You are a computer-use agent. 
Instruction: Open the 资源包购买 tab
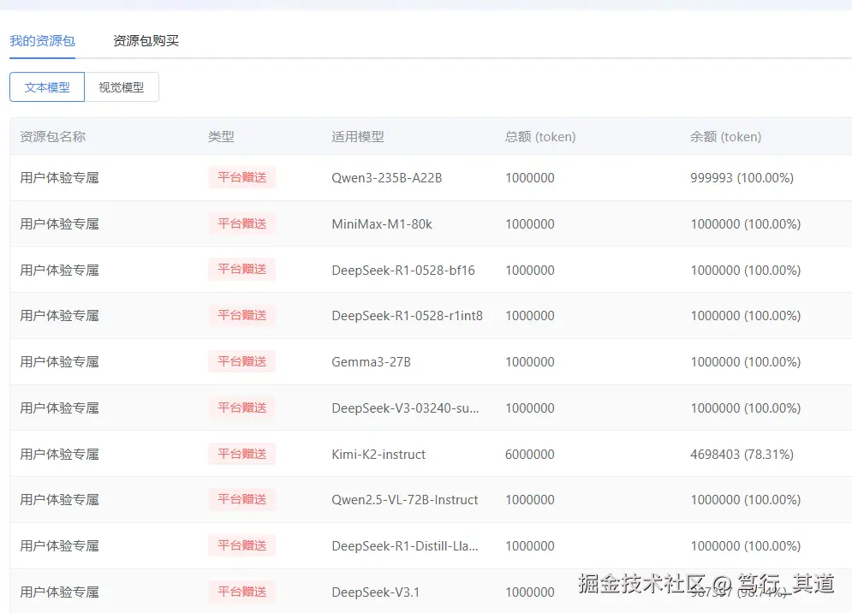[x=146, y=41]
